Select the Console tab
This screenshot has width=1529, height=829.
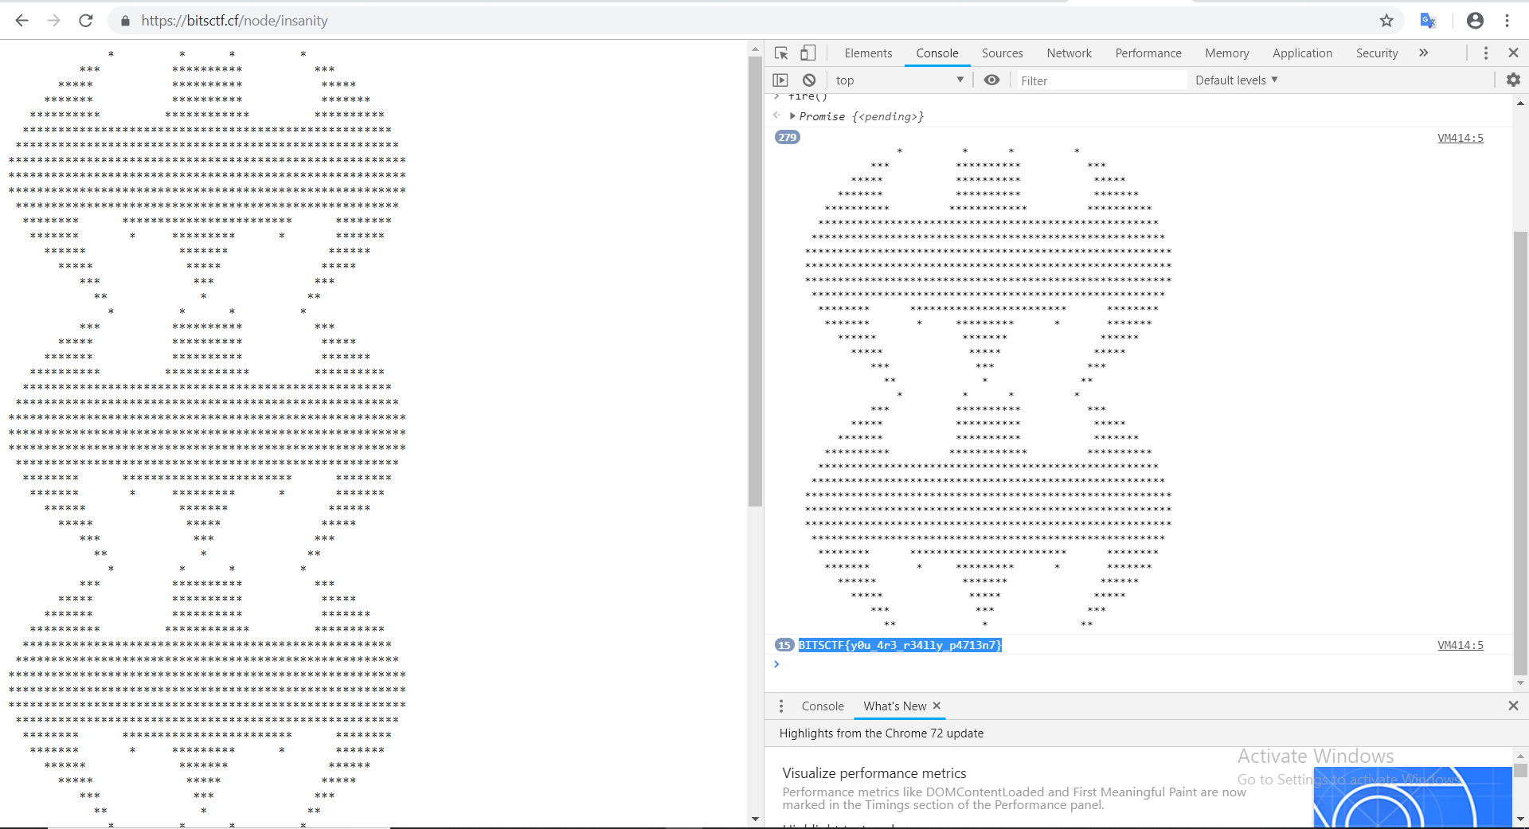pyautogui.click(x=937, y=53)
